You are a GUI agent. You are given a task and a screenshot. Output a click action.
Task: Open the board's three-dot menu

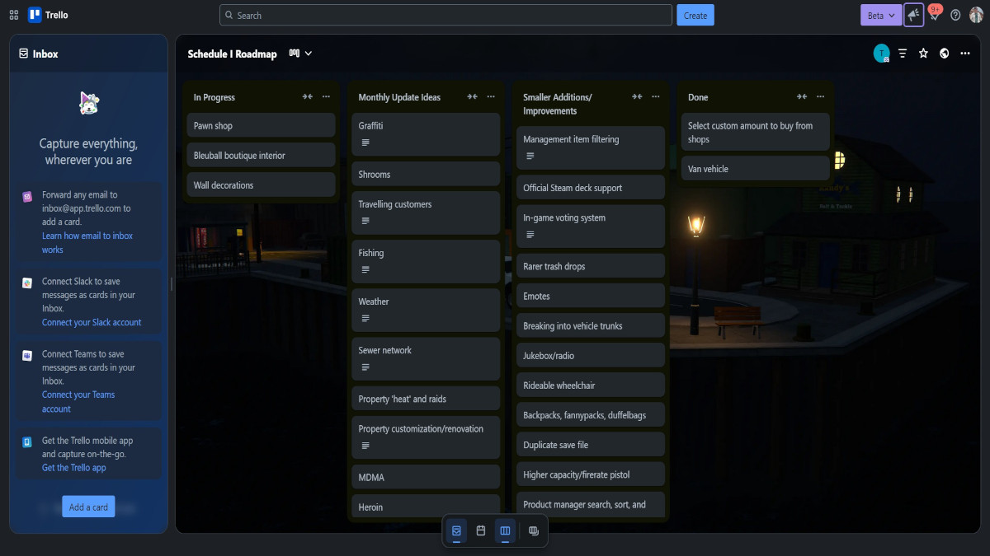point(965,54)
